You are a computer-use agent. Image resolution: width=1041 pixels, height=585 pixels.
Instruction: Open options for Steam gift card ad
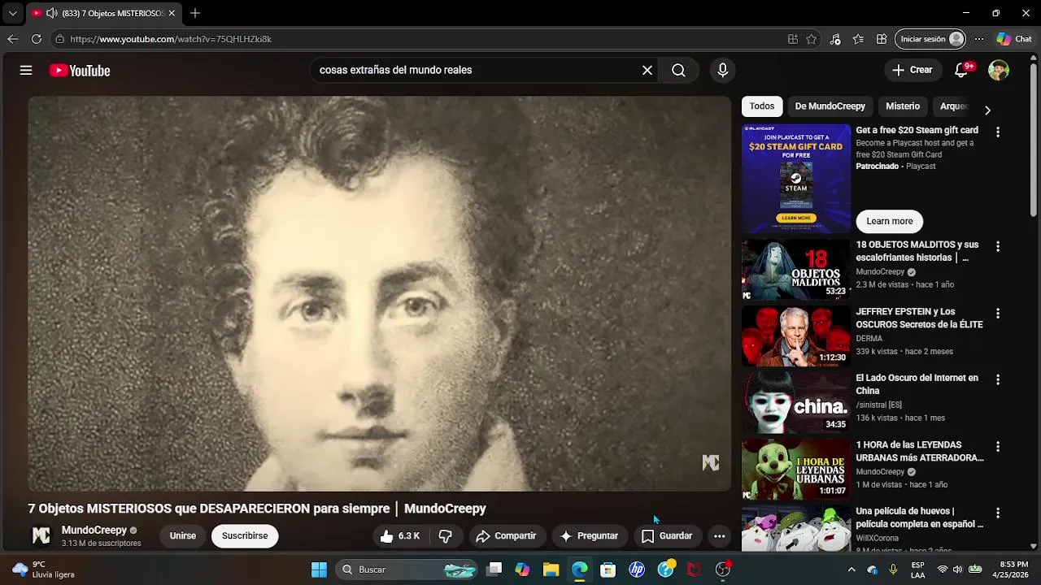pos(998,132)
